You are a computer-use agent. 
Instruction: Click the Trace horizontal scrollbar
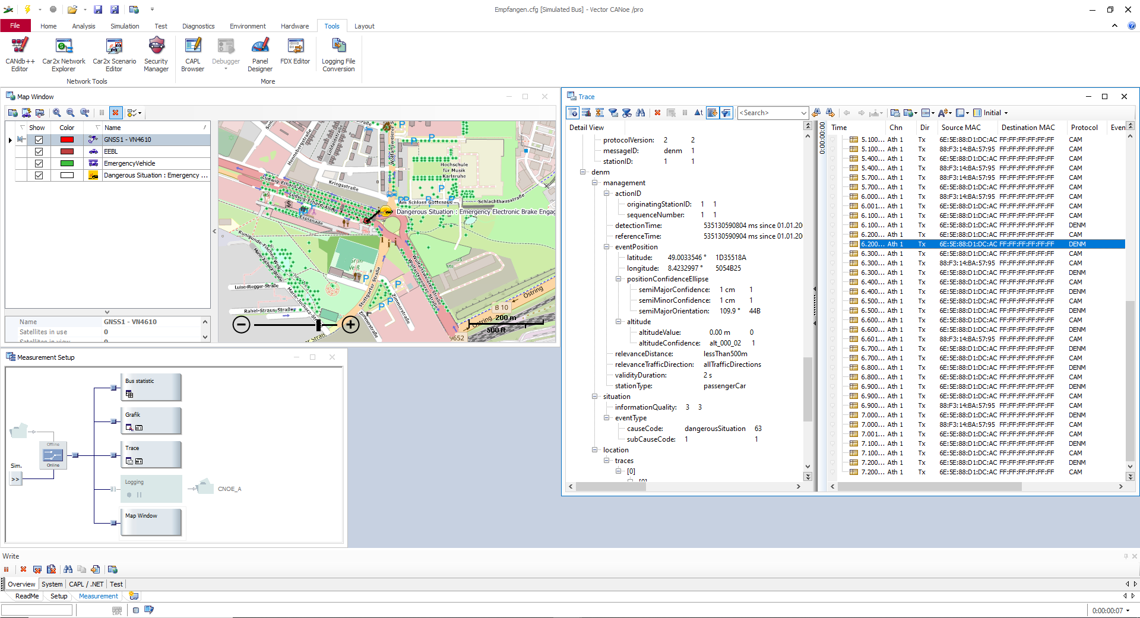[x=929, y=486]
